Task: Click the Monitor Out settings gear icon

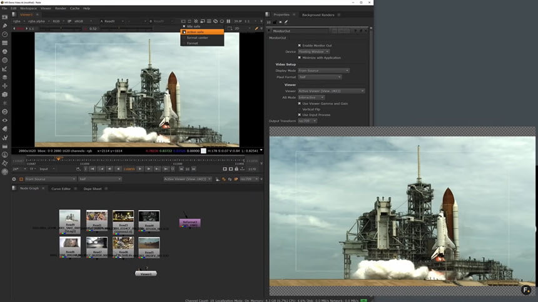Action: point(14,179)
